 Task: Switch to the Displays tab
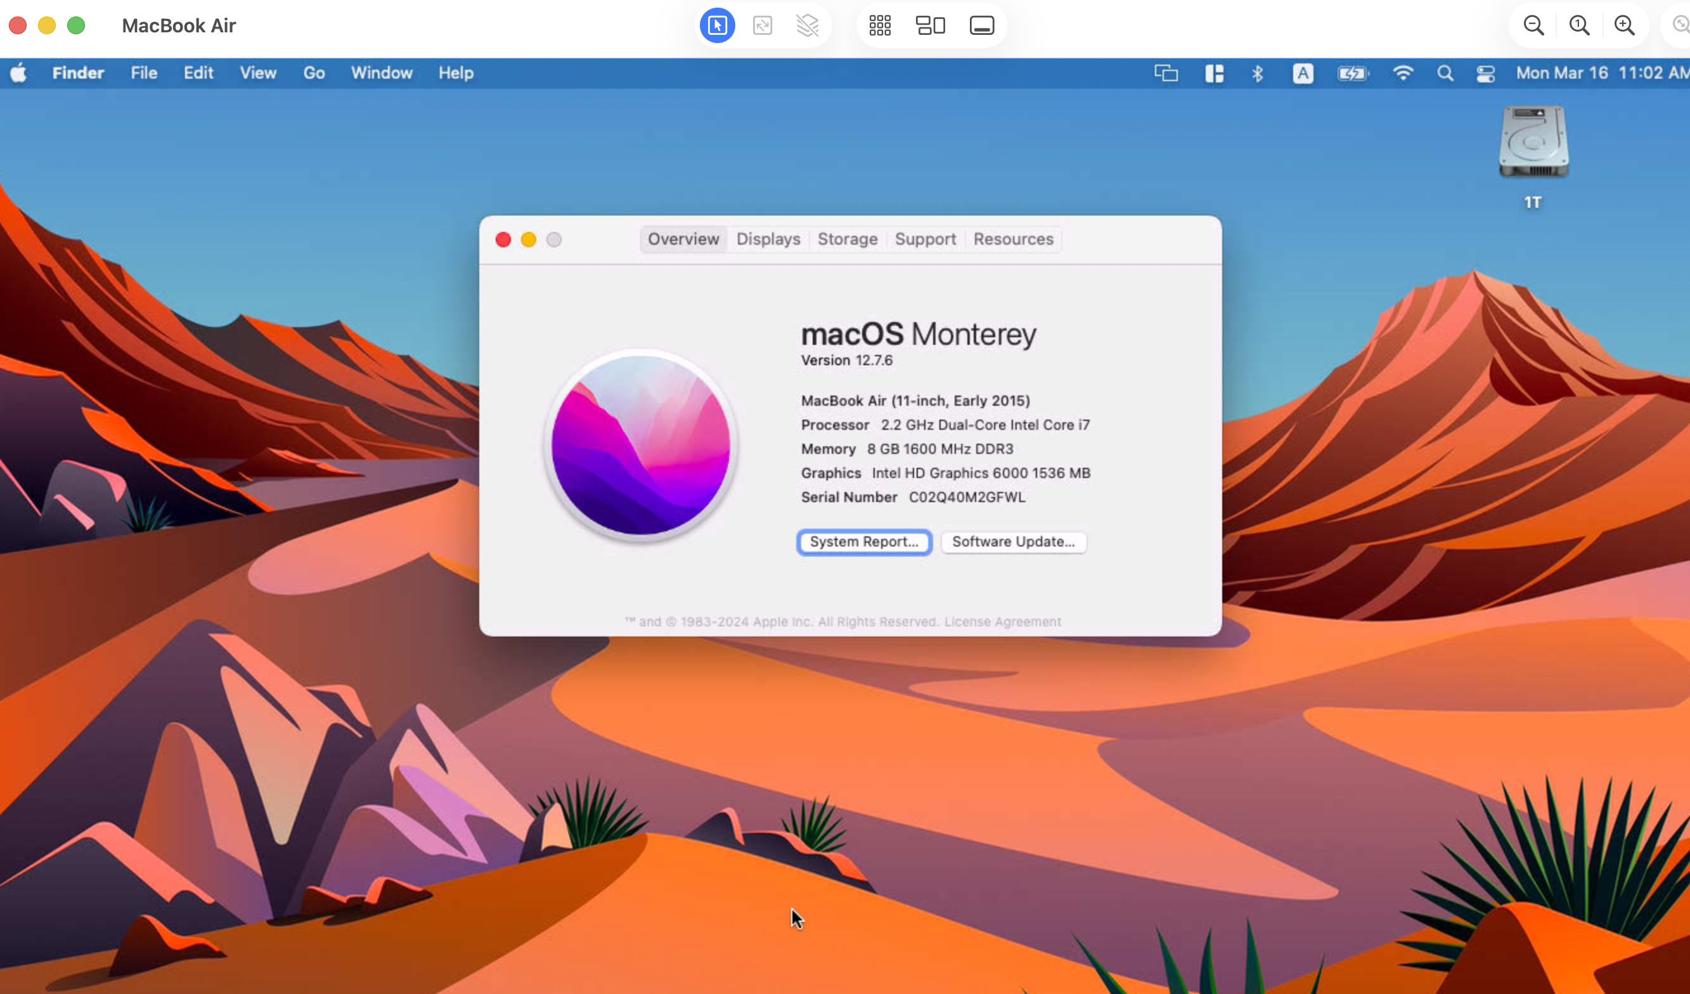point(768,239)
